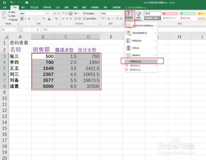The image size is (206, 160).
Task: Select Manage Rules menu entry
Action: coord(141,70)
